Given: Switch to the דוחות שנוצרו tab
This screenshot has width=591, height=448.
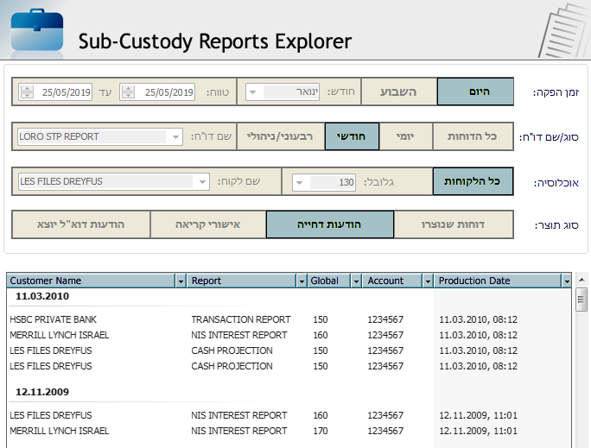Looking at the screenshot, I should [x=457, y=224].
